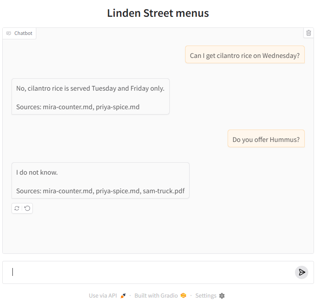Click the retry icon below last reply
This screenshot has height=306, width=318.
tap(17, 208)
